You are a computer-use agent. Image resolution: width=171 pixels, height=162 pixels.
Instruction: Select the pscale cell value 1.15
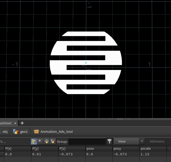153,154
